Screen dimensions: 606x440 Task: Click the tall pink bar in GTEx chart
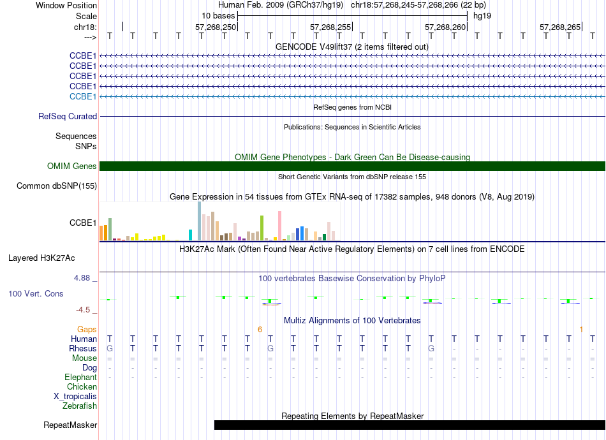[x=280, y=226]
